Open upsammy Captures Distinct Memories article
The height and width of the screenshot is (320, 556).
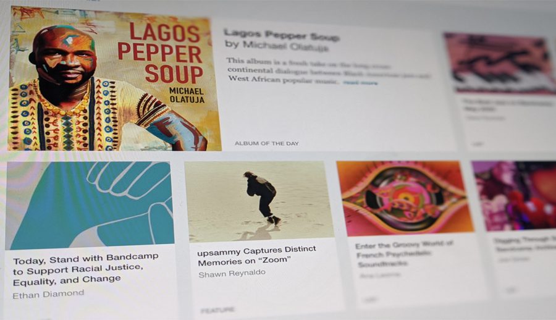(x=256, y=256)
